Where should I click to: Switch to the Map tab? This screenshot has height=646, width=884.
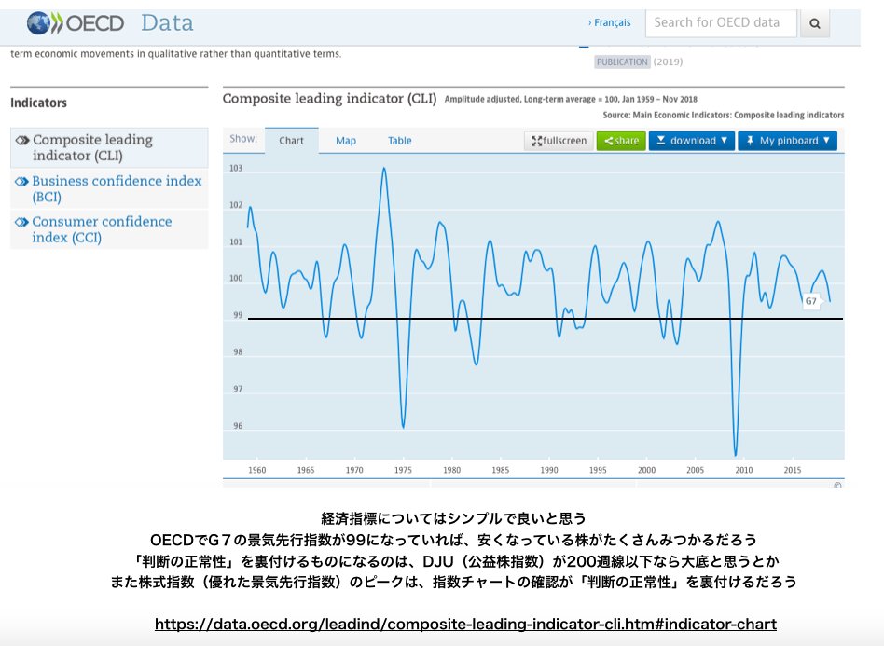tap(346, 141)
